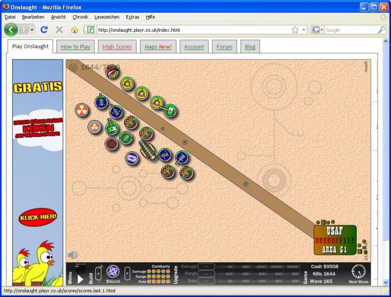391x297 pixels.
Task: Click the Google search input field
Action: coord(350,30)
